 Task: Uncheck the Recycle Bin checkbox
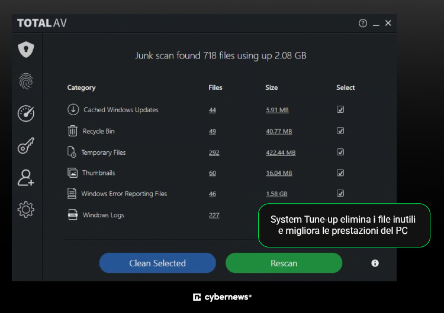(340, 131)
